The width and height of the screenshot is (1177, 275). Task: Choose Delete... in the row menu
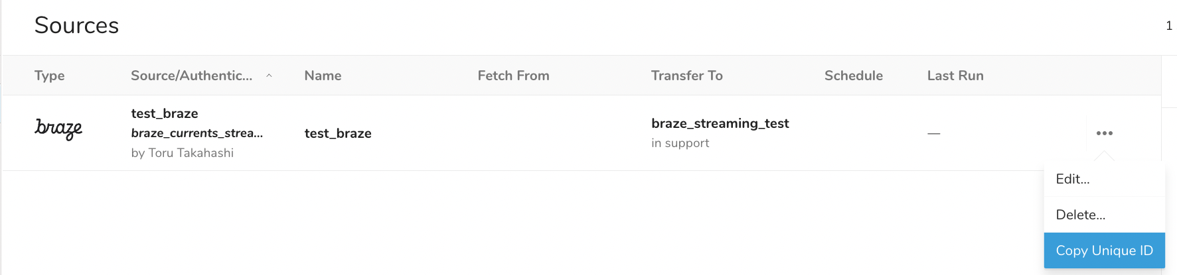[1080, 215]
